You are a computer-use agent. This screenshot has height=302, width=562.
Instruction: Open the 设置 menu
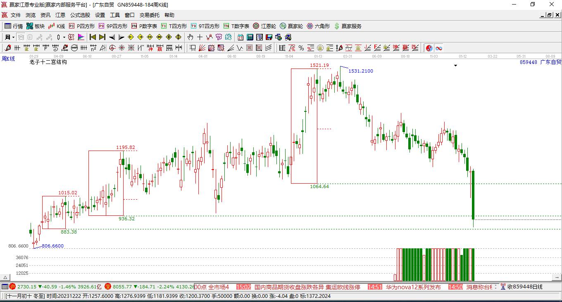click(100, 15)
